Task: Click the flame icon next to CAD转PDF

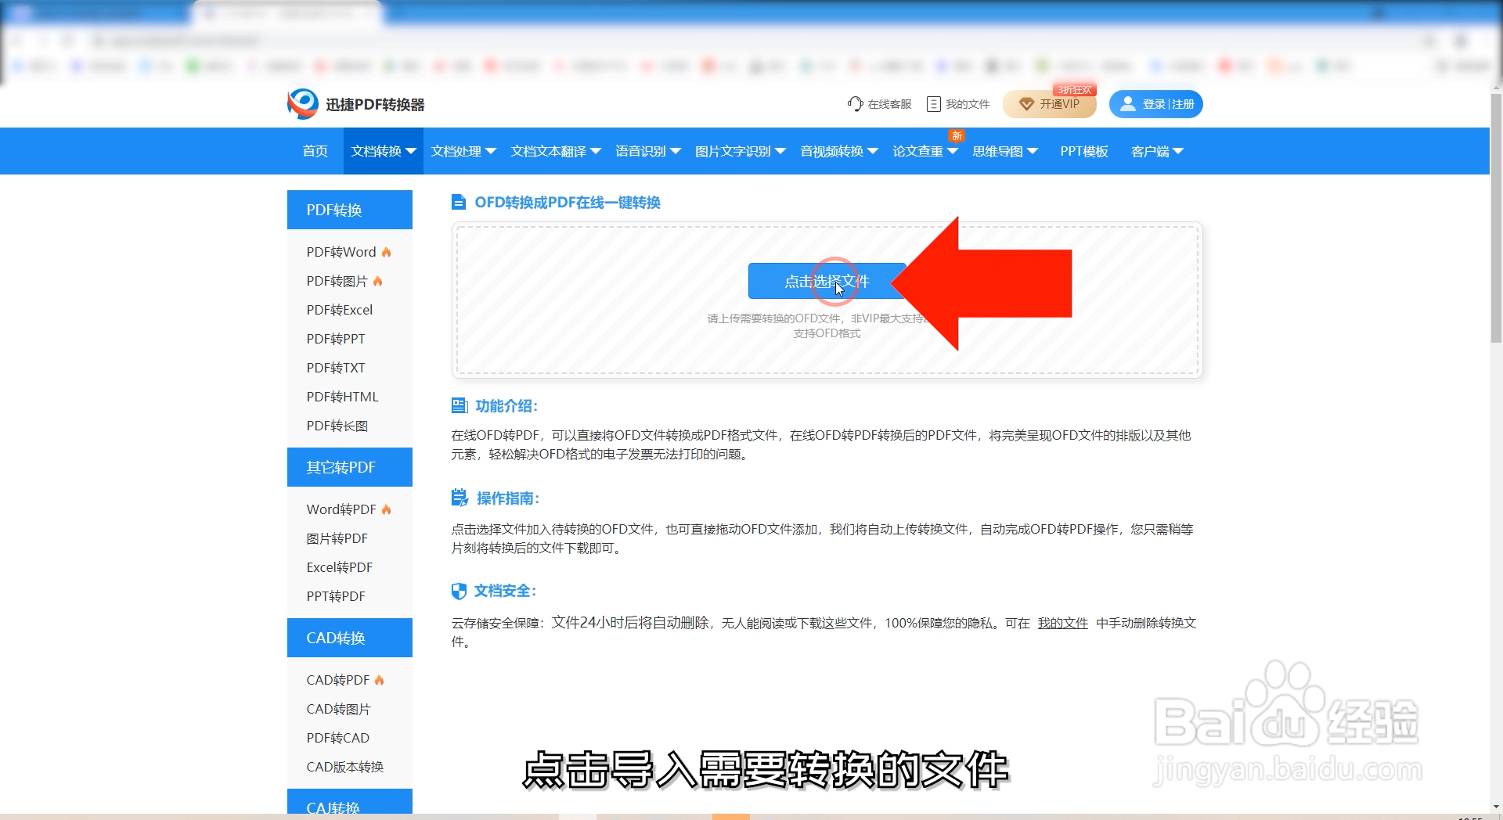Action: [x=379, y=679]
